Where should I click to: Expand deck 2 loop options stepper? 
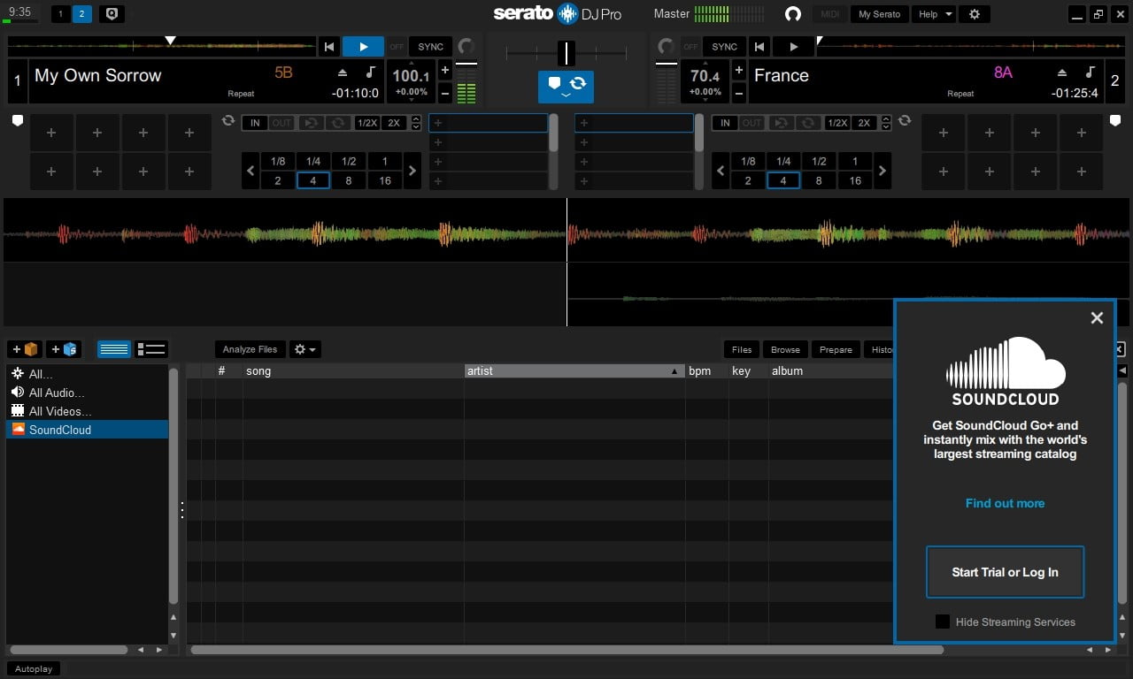tap(887, 123)
